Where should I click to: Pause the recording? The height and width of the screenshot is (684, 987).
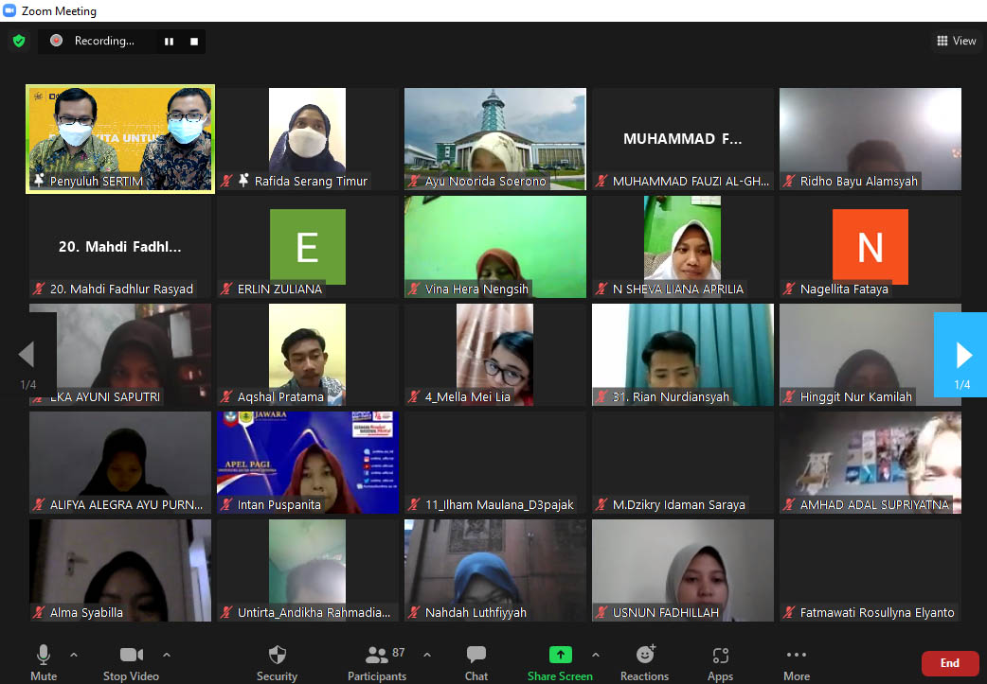click(170, 42)
